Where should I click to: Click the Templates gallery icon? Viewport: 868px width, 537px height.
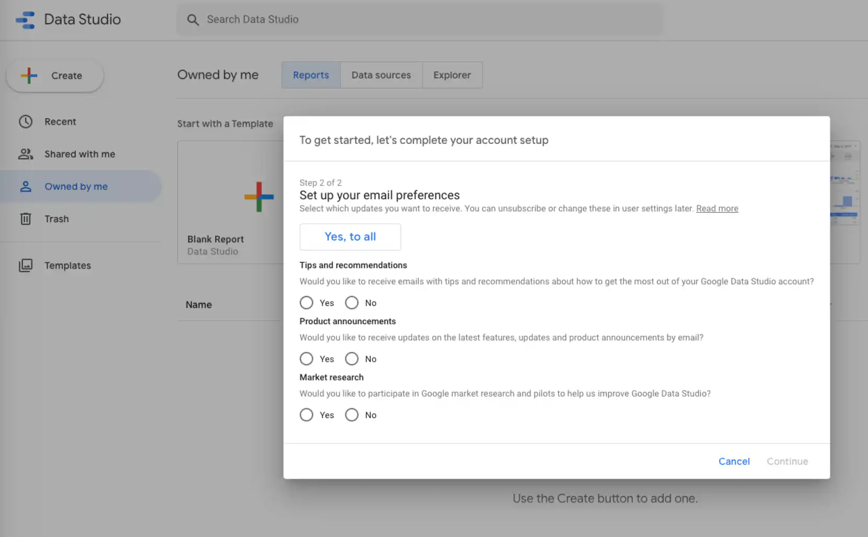pyautogui.click(x=26, y=265)
